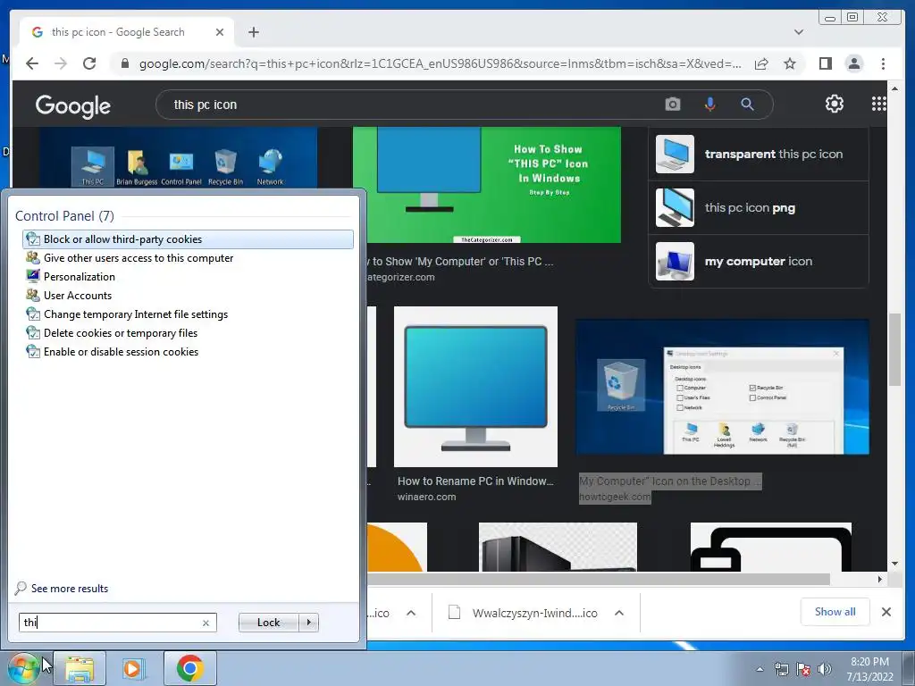The image size is (915, 686).
Task: Click 'See more results' link
Action: 70,588
